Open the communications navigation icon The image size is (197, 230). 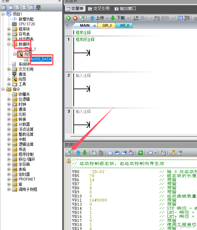point(38,8)
